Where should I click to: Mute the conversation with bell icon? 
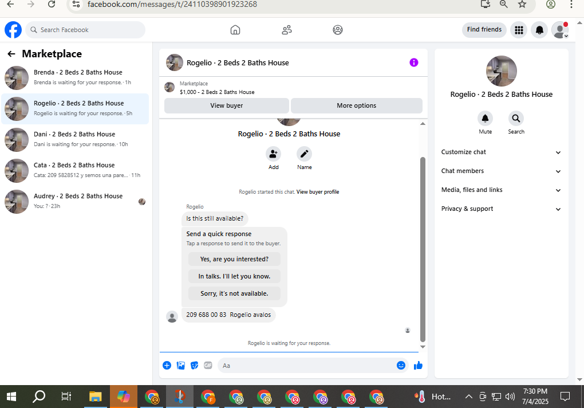(x=485, y=119)
